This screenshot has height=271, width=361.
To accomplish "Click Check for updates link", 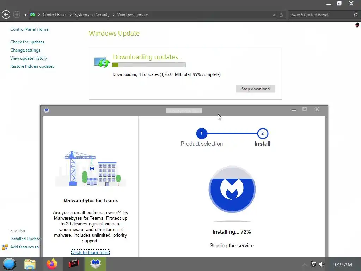I will click(x=27, y=42).
